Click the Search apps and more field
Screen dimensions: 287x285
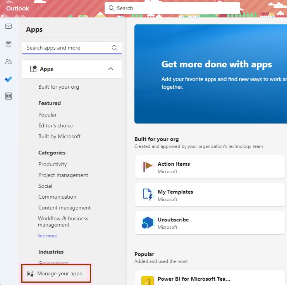click(72, 48)
